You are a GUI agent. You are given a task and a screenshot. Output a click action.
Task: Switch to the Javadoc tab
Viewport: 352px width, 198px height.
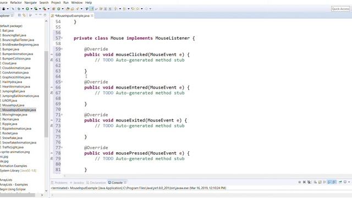tap(77, 183)
